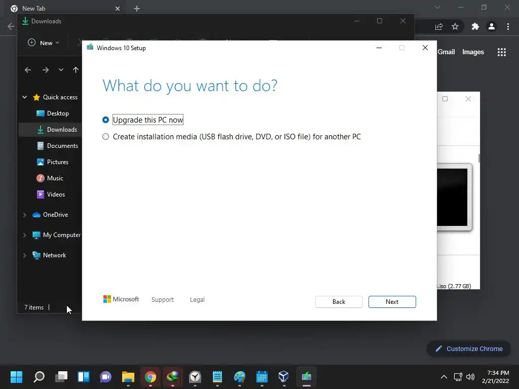Screen dimensions: 519x389
Task: Open Google apps grid
Action: point(502,52)
